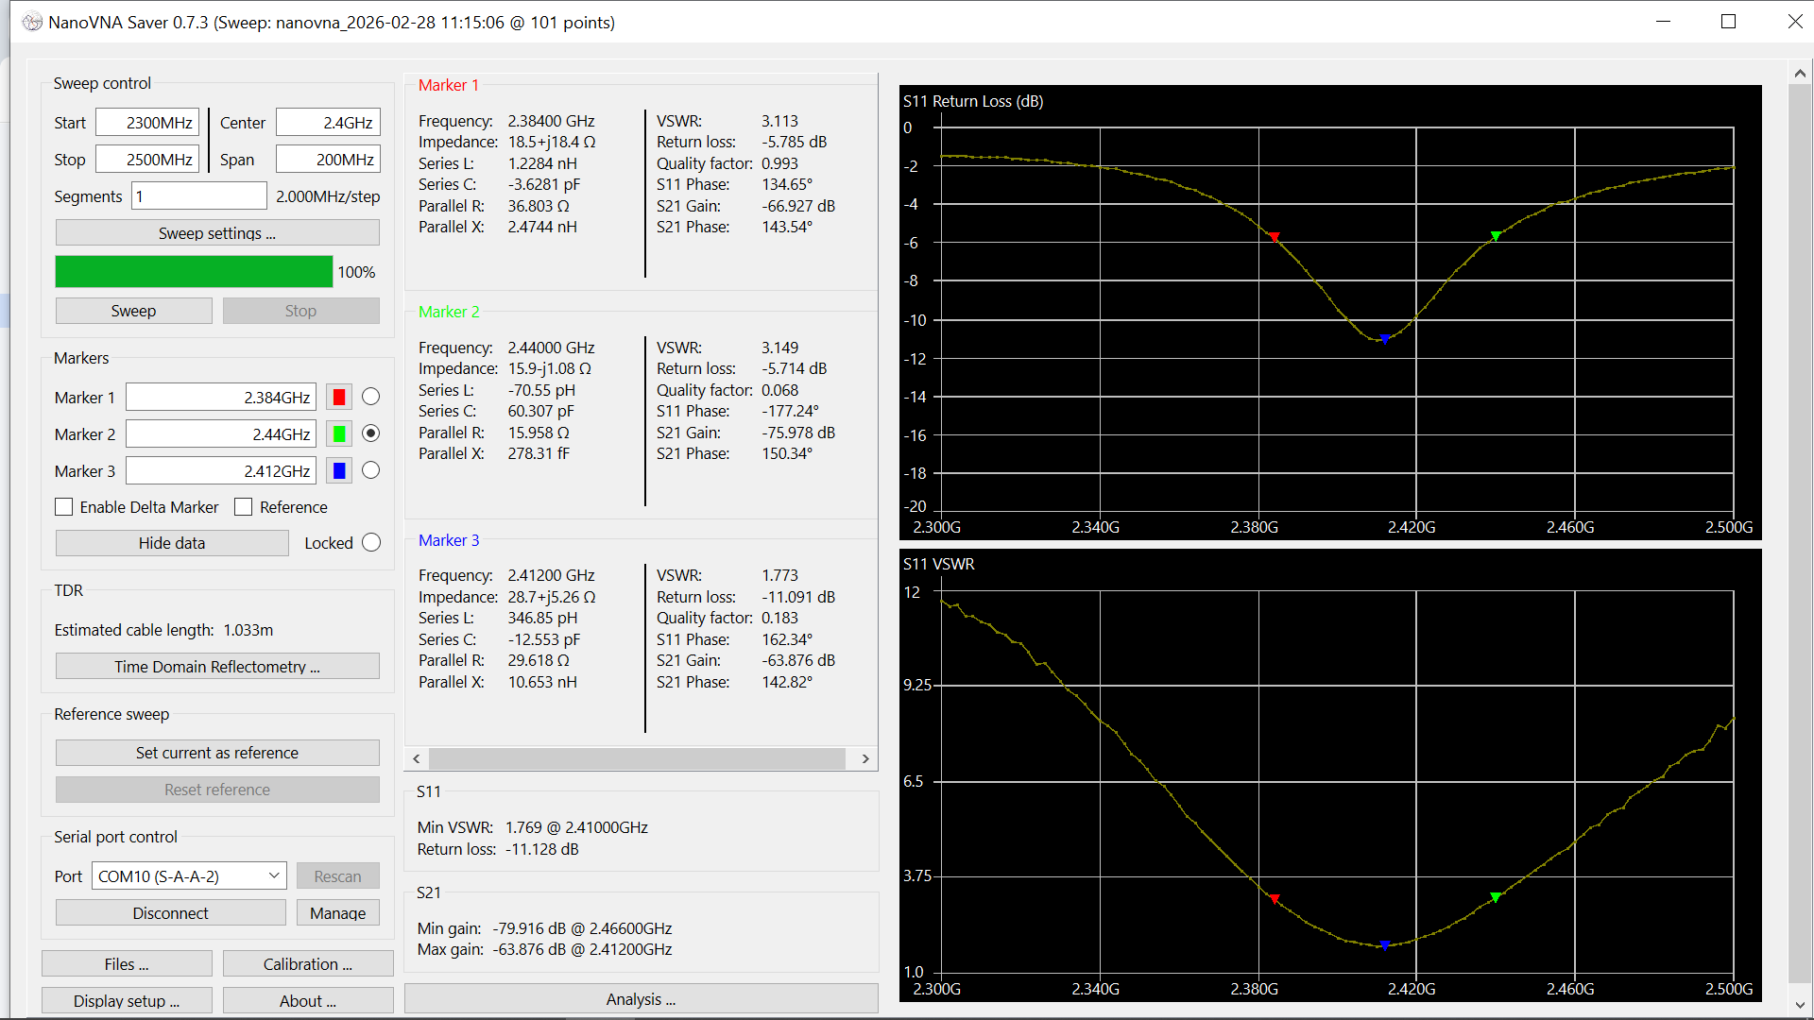Click blue marker triangle on VSWR chart
Image resolution: width=1814 pixels, height=1020 pixels.
1385,944
